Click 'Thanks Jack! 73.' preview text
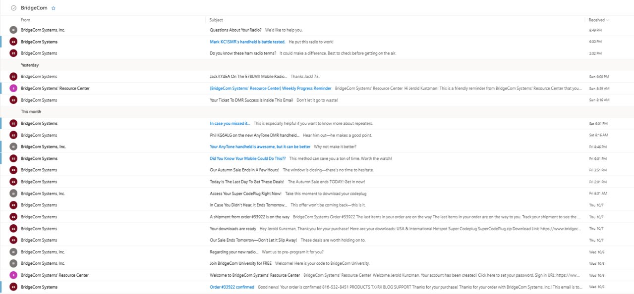The width and height of the screenshot is (634, 294). pos(305,77)
